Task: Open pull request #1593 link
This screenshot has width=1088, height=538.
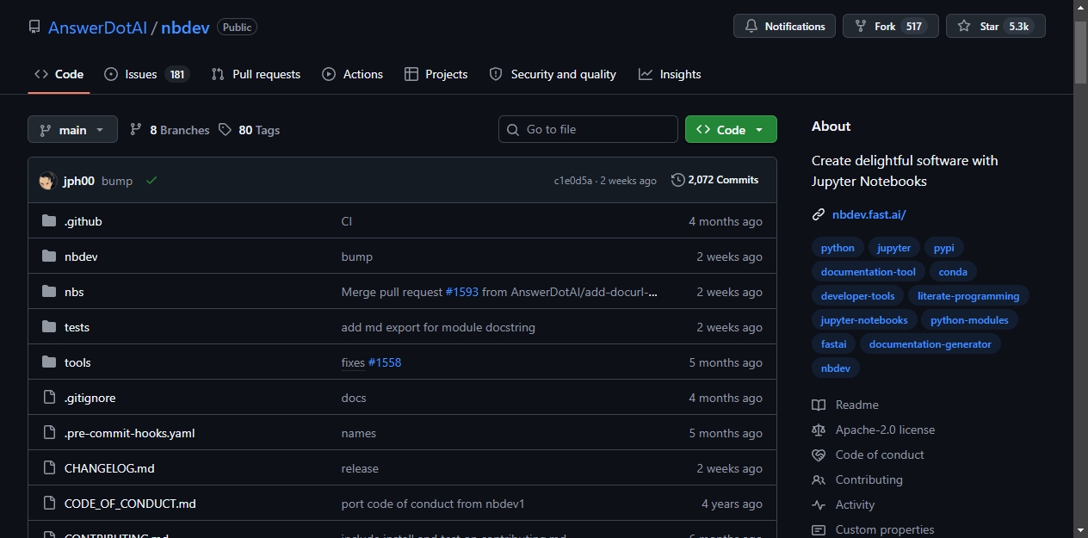Action: coord(461,292)
